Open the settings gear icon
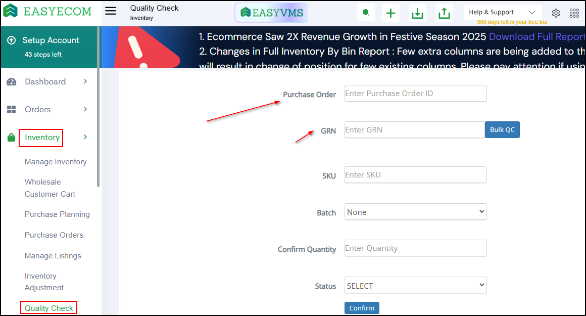This screenshot has height=316, width=586. tap(556, 13)
